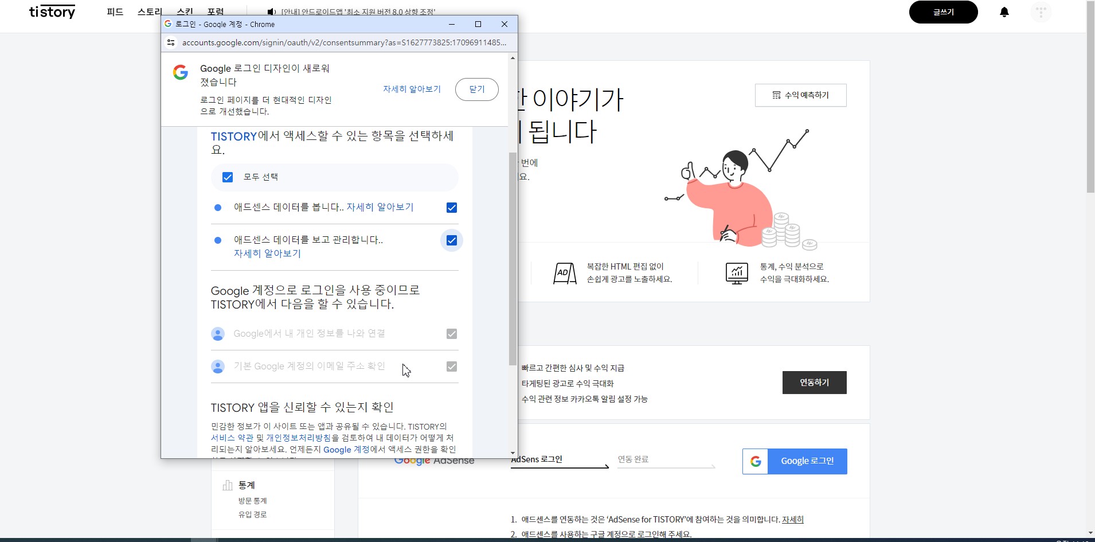Open 자세히 알아보기 next to 애드센스 데이터를 봅니다
Screen dimensions: 1095x542
380,207
